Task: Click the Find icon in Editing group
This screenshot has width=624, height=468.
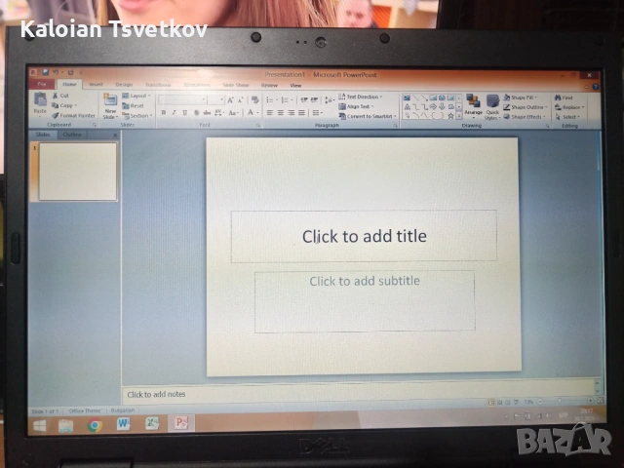Action: coord(565,97)
